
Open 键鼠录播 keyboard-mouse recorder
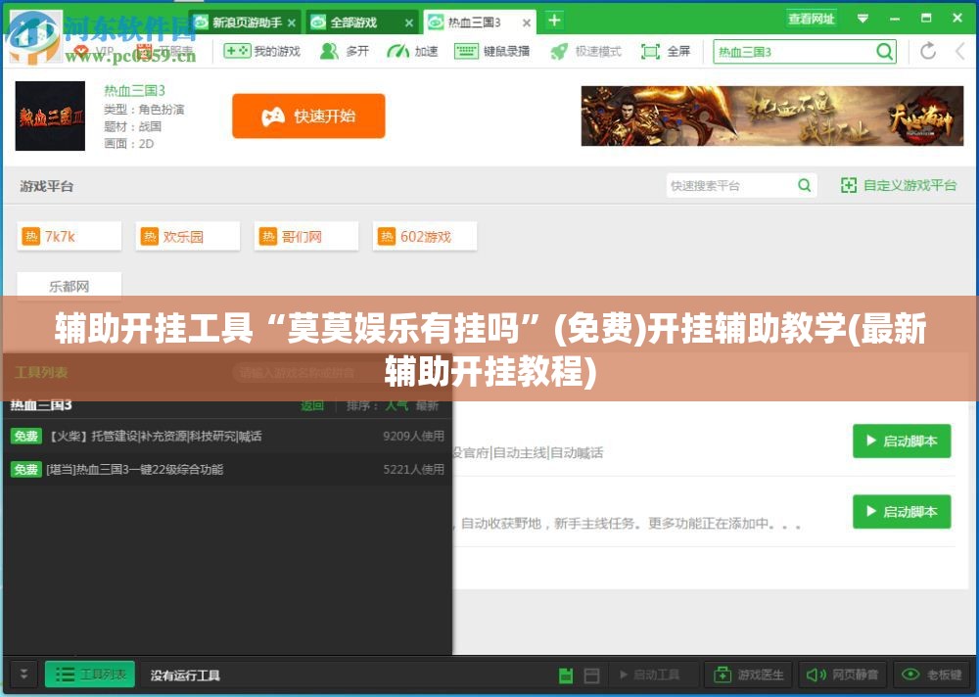point(492,51)
